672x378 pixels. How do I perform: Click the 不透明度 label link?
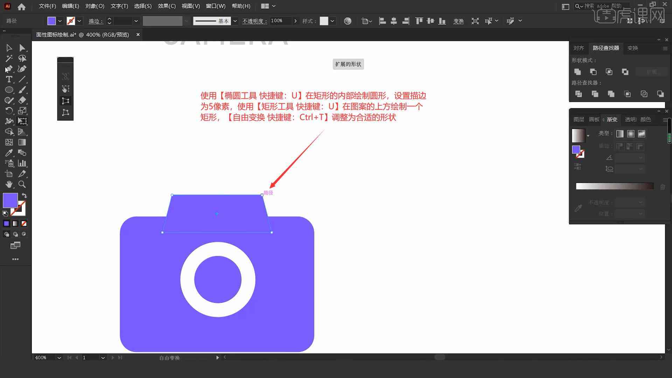click(254, 21)
